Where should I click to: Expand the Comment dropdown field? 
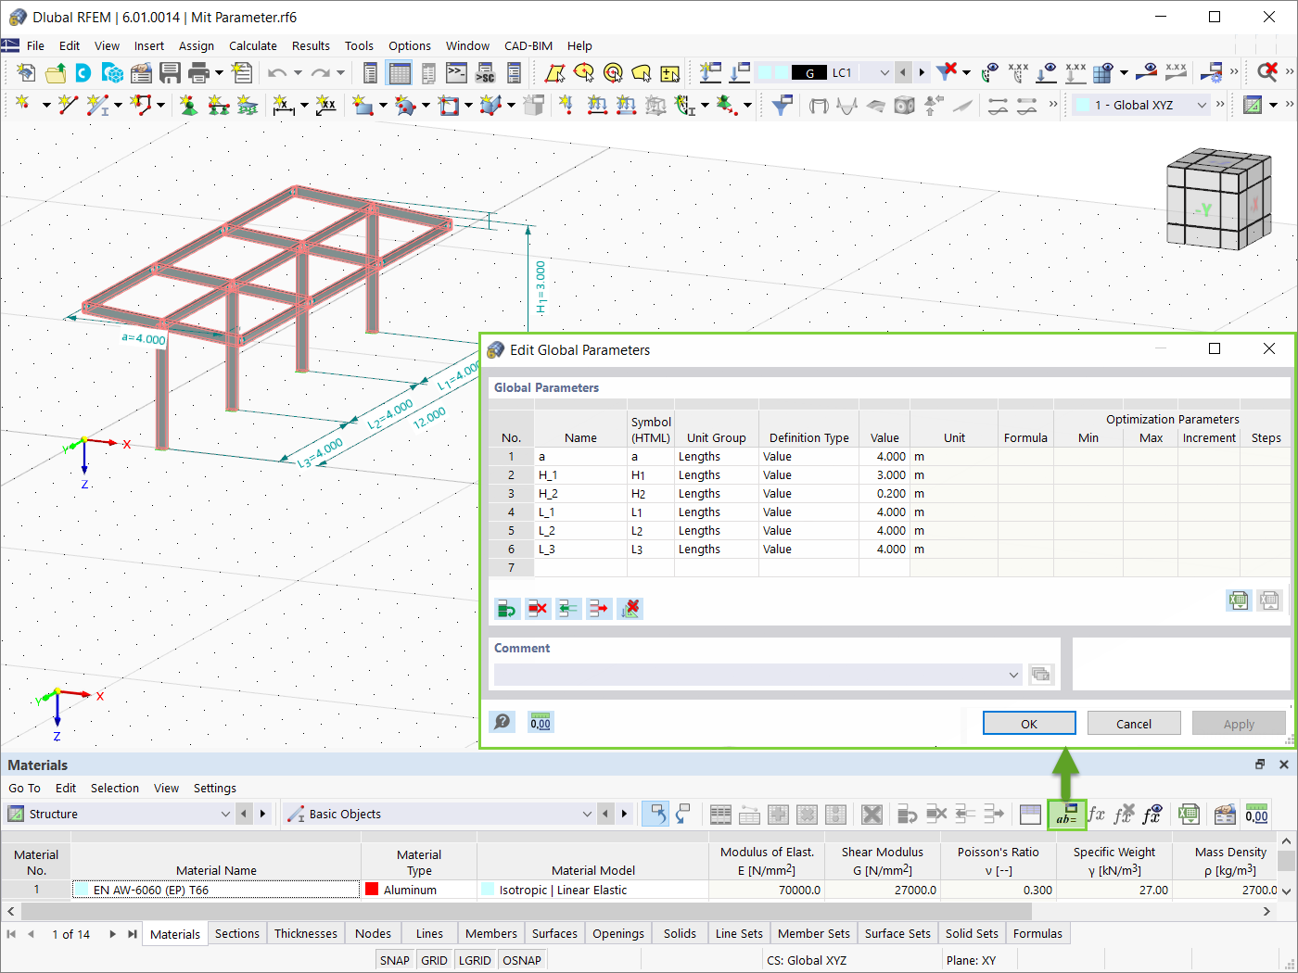pos(1013,675)
